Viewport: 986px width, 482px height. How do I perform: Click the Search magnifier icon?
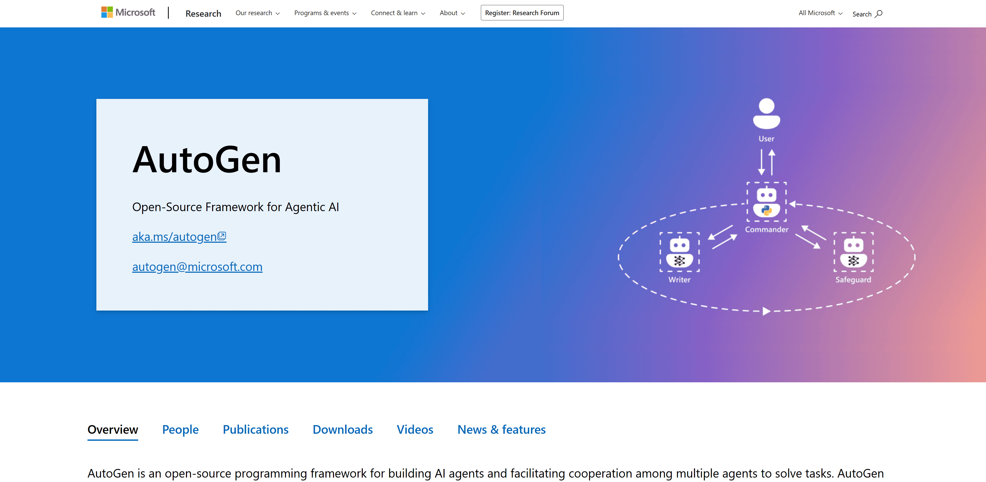pyautogui.click(x=878, y=14)
